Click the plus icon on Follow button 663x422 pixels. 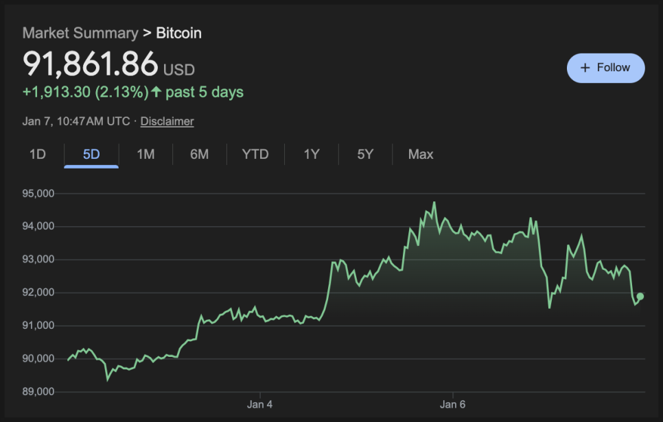point(585,68)
